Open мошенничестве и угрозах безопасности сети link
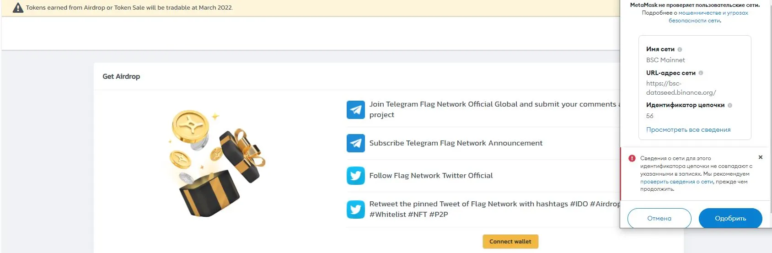The width and height of the screenshot is (772, 253). pyautogui.click(x=709, y=16)
